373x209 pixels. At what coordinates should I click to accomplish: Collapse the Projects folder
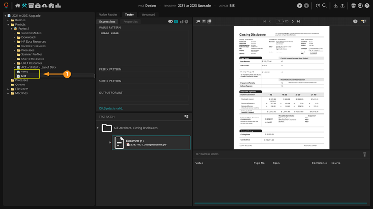[x=8, y=25]
